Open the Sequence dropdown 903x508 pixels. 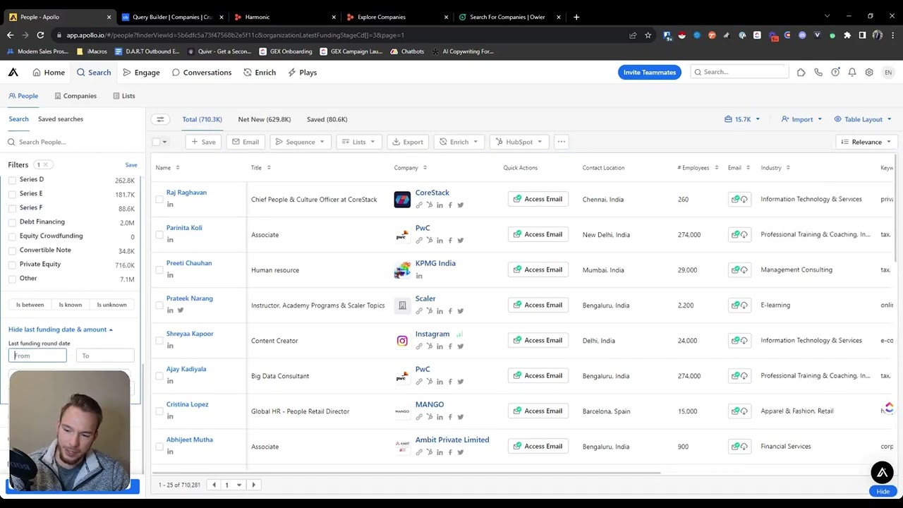click(x=300, y=142)
